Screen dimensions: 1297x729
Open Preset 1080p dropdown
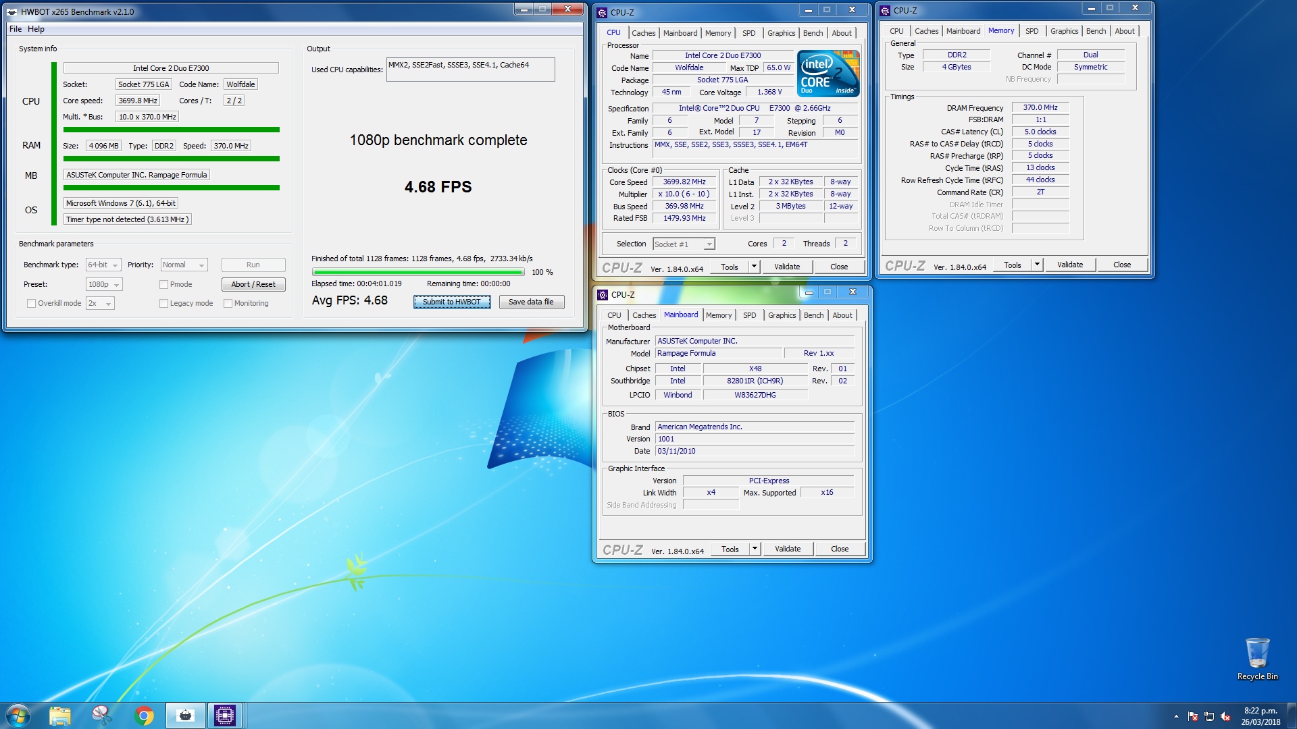click(104, 285)
